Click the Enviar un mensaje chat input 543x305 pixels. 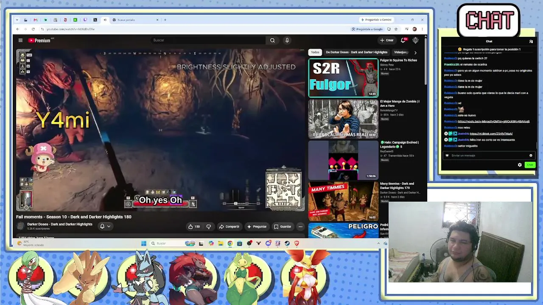[489, 155]
